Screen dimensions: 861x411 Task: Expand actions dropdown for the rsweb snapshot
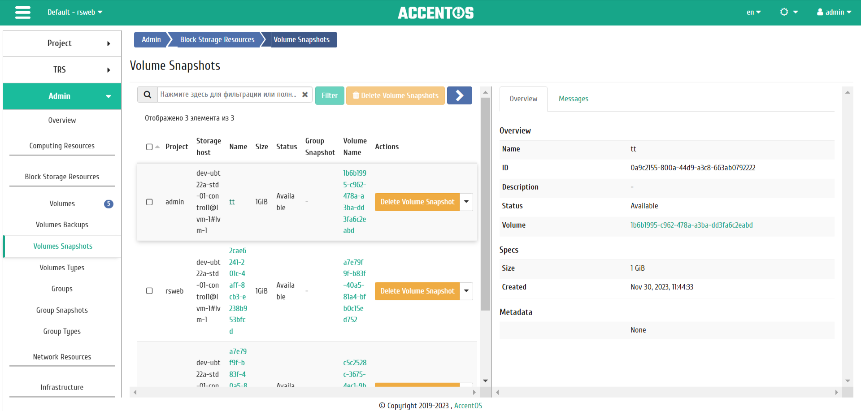[x=466, y=291]
